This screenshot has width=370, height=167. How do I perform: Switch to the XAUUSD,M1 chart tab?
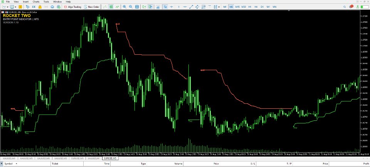(x=9, y=158)
